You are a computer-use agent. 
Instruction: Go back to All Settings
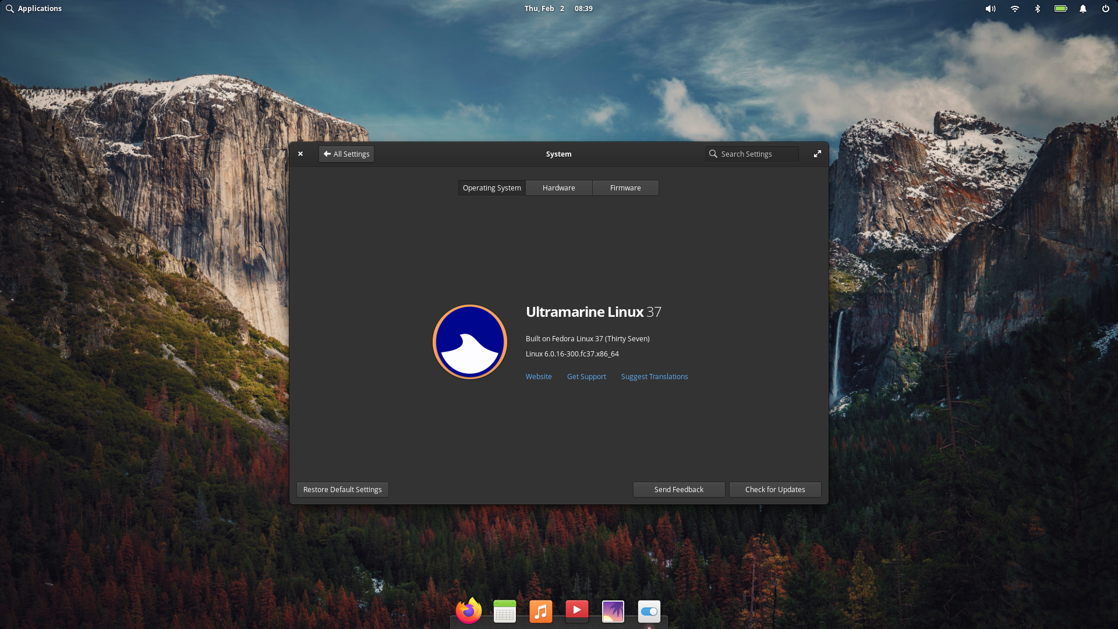346,154
